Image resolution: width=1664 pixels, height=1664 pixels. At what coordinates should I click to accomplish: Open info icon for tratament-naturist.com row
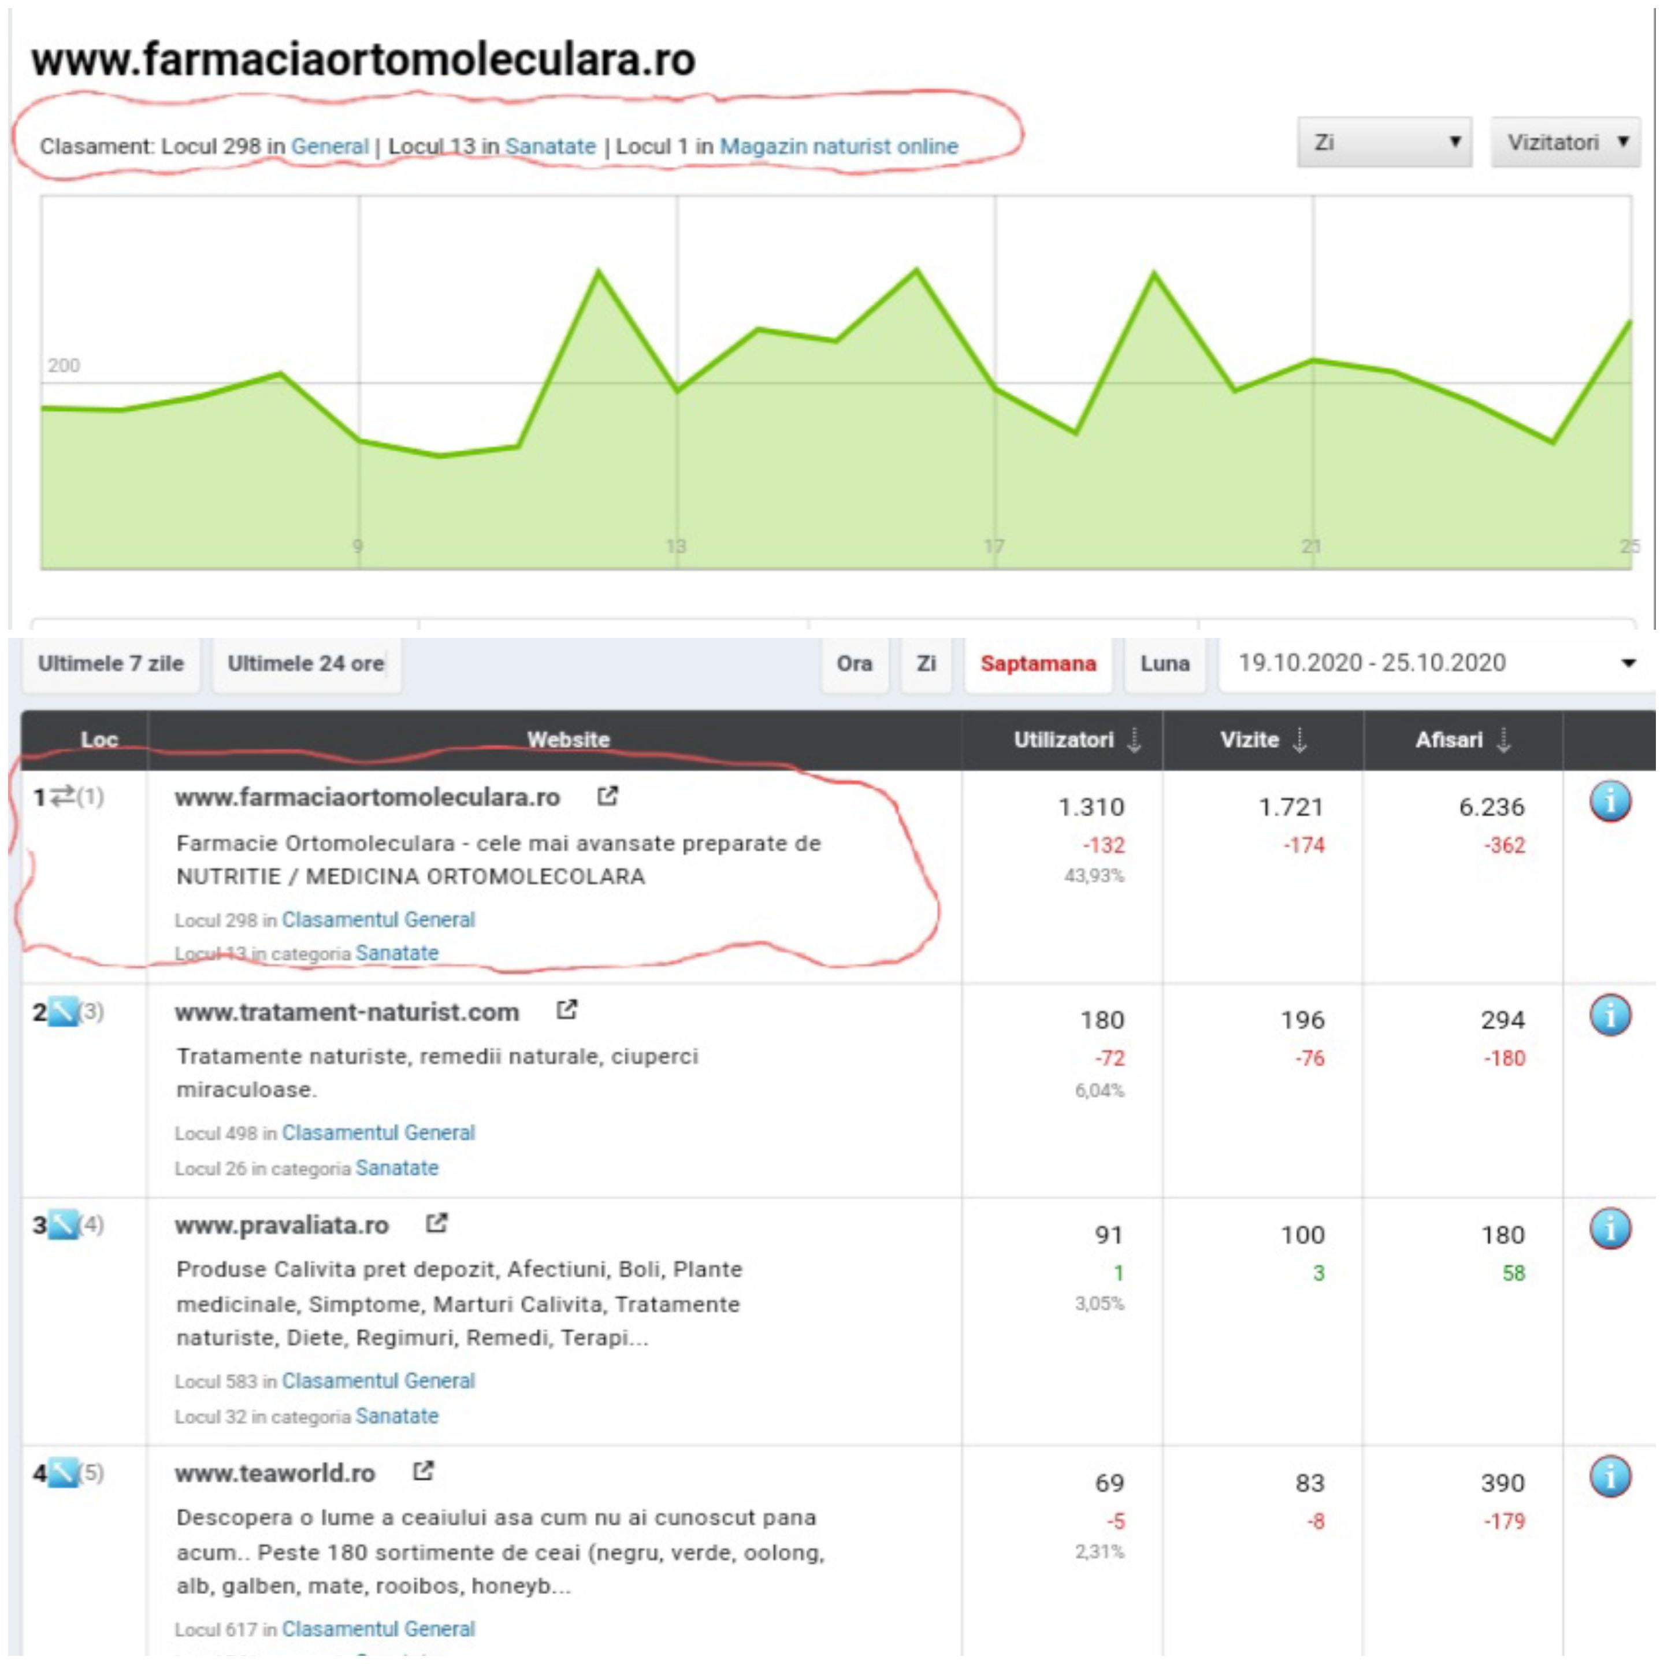click(1610, 1015)
